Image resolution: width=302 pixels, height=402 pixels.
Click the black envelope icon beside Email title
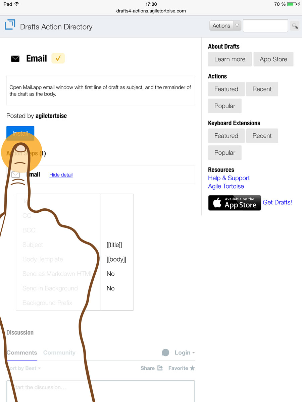click(15, 59)
